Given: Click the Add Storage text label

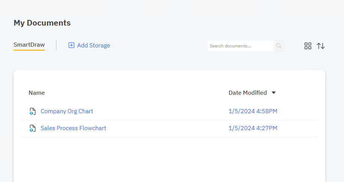Looking at the screenshot, I should [94, 45].
